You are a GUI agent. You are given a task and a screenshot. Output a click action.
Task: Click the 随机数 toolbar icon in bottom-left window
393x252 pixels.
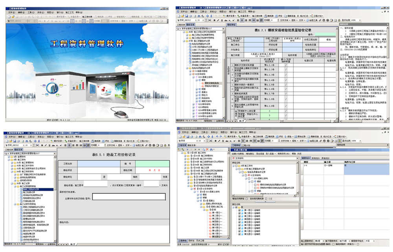pos(95,141)
